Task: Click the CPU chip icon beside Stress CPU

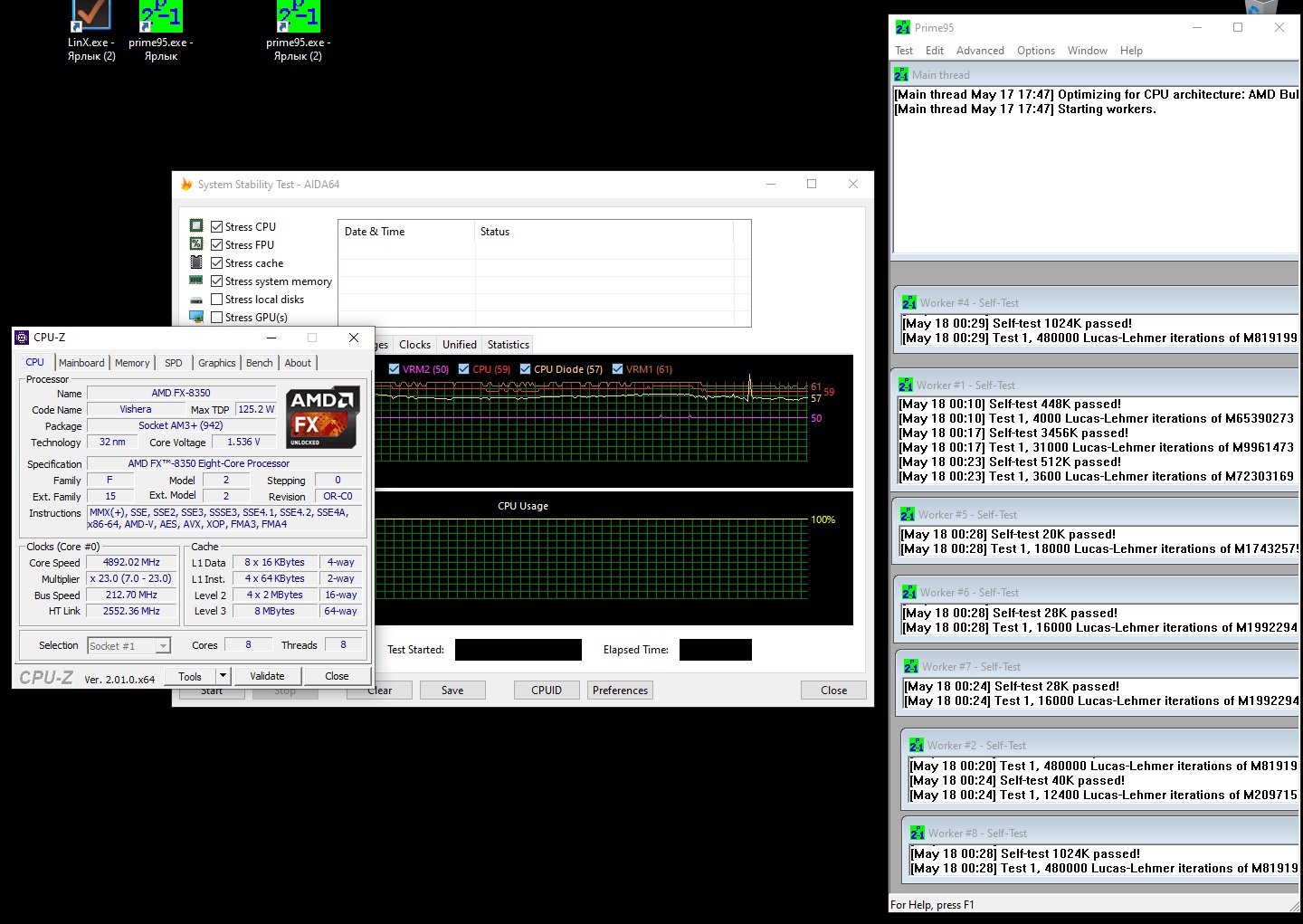Action: click(196, 225)
